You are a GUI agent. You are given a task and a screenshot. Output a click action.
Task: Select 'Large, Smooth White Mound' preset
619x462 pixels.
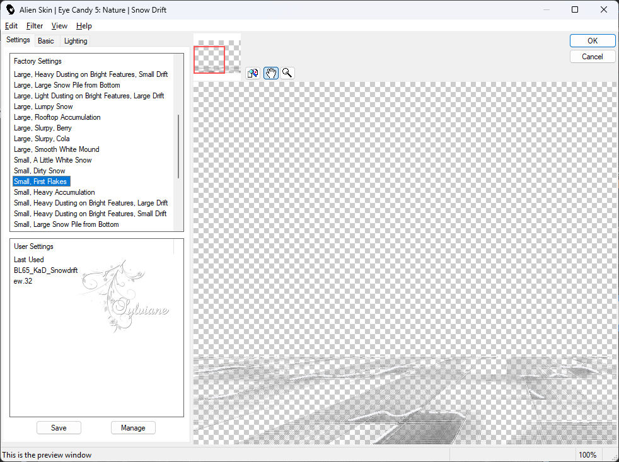[x=57, y=149]
